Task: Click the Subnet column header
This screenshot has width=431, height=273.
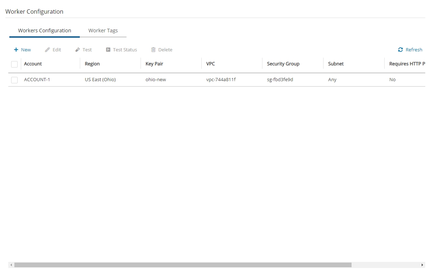Action: (x=336, y=64)
